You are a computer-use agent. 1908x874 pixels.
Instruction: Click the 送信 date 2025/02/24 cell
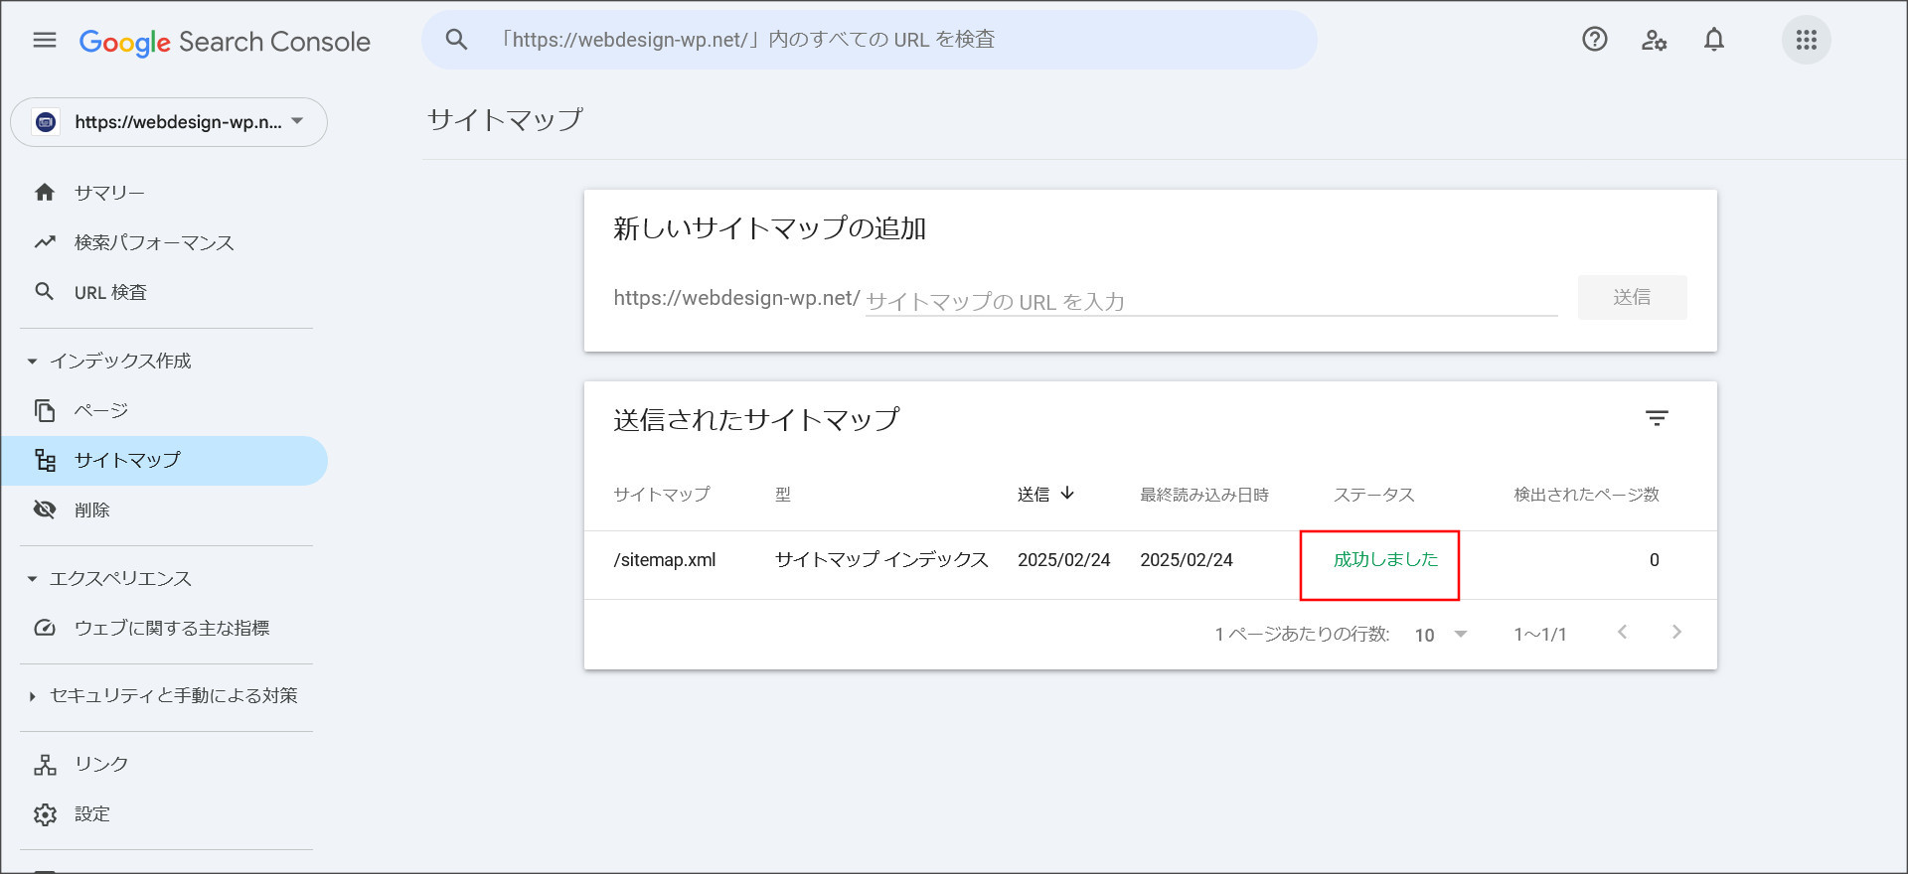coord(1064,560)
